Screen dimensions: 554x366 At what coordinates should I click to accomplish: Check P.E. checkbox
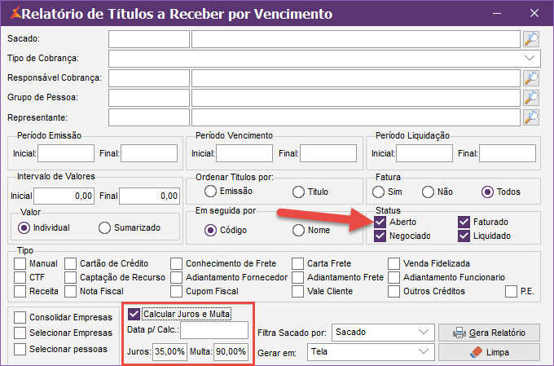tap(511, 291)
